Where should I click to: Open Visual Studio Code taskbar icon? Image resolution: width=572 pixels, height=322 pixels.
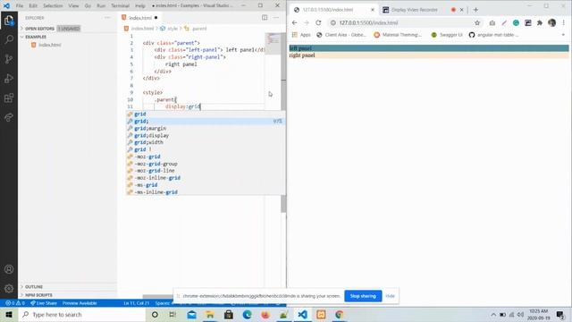point(302,314)
